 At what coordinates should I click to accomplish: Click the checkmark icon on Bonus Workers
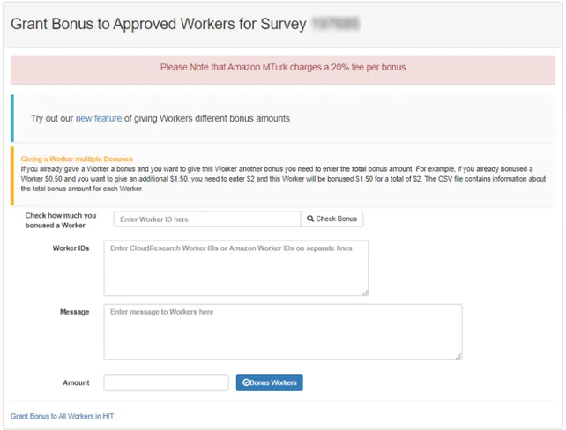tap(246, 382)
